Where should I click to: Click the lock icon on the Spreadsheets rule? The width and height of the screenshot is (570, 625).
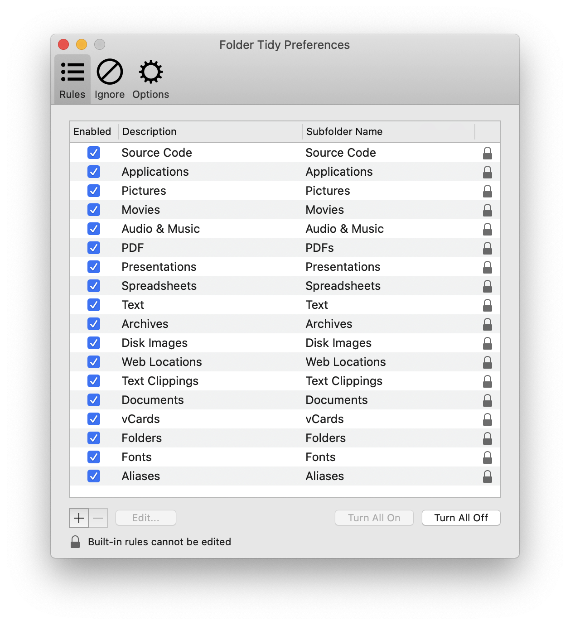pyautogui.click(x=488, y=286)
